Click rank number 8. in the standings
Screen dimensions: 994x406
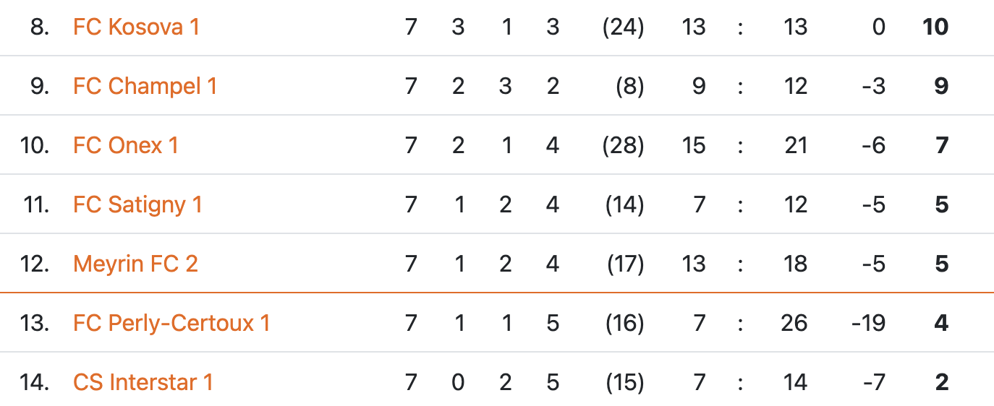tap(40, 27)
